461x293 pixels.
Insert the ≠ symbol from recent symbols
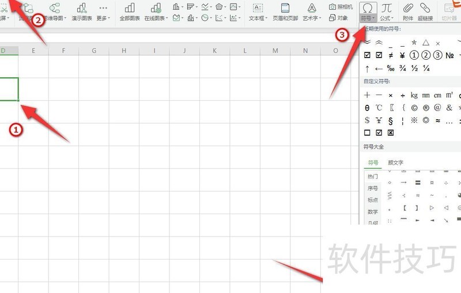pyautogui.click(x=391, y=55)
